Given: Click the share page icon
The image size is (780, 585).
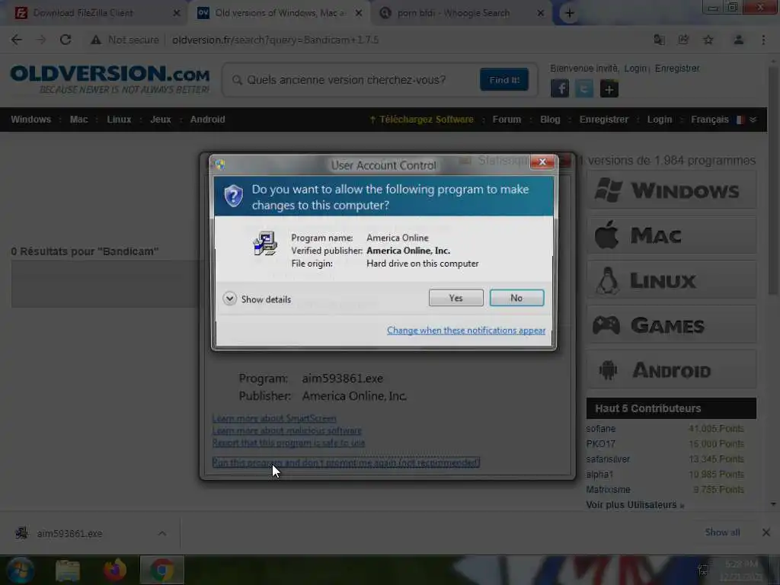Looking at the screenshot, I should (x=683, y=40).
